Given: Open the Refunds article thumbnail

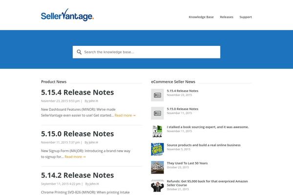Looking at the screenshot, I should point(157,186).
